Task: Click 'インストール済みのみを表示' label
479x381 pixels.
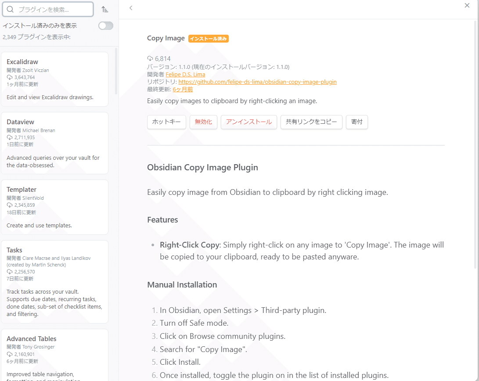Action: coord(40,25)
